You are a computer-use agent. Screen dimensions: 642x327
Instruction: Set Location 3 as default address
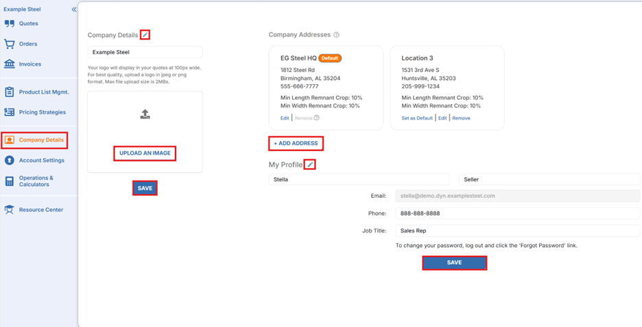(x=417, y=118)
